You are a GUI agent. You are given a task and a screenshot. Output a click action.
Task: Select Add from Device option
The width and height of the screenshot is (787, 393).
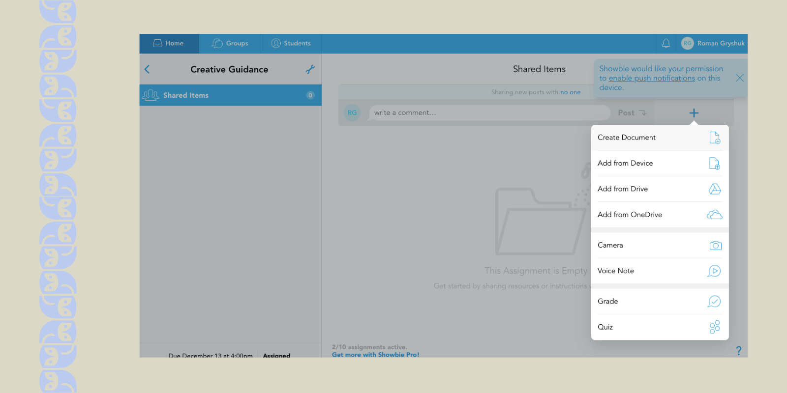tap(660, 163)
